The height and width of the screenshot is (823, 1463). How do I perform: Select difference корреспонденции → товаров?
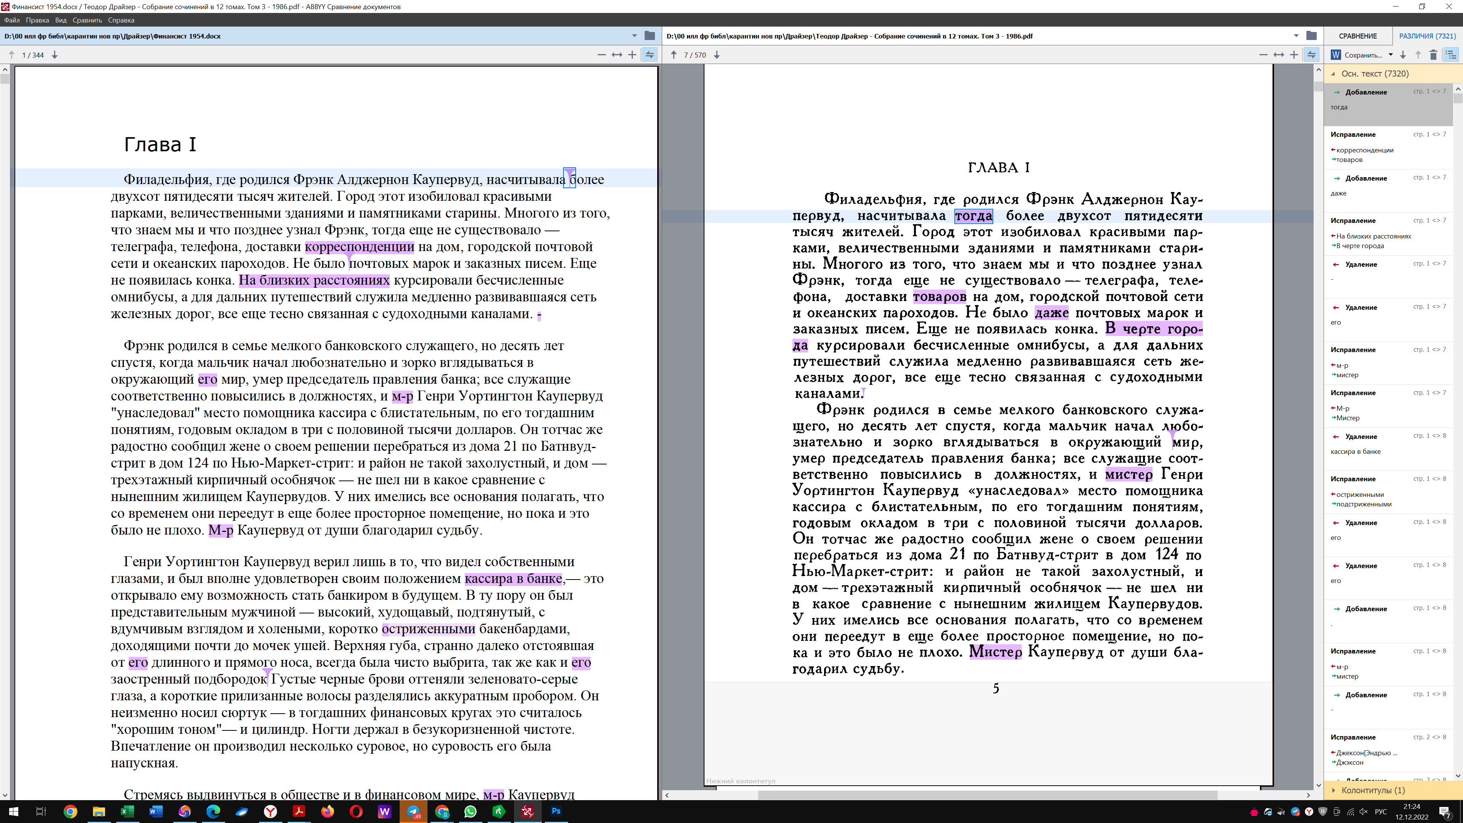coord(1388,148)
